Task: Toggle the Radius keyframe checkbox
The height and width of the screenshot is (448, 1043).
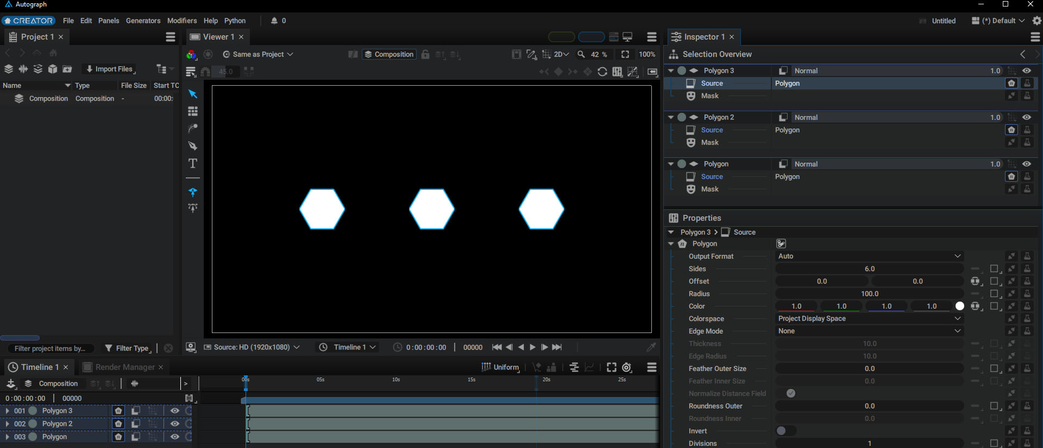Action: point(994,293)
